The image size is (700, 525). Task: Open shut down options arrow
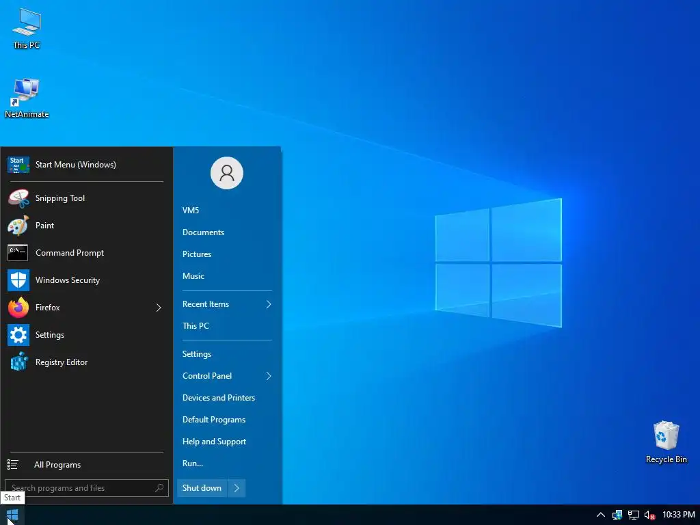coord(237,488)
